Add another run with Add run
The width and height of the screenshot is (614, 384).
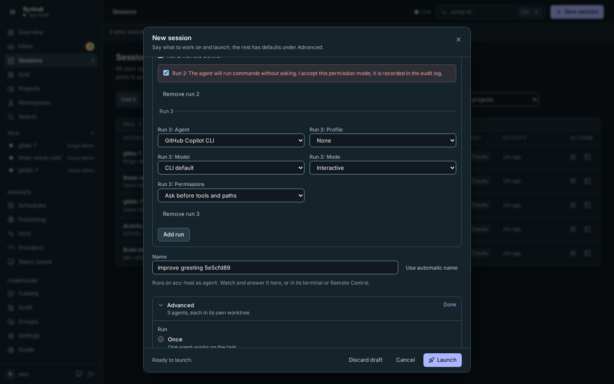pos(174,235)
